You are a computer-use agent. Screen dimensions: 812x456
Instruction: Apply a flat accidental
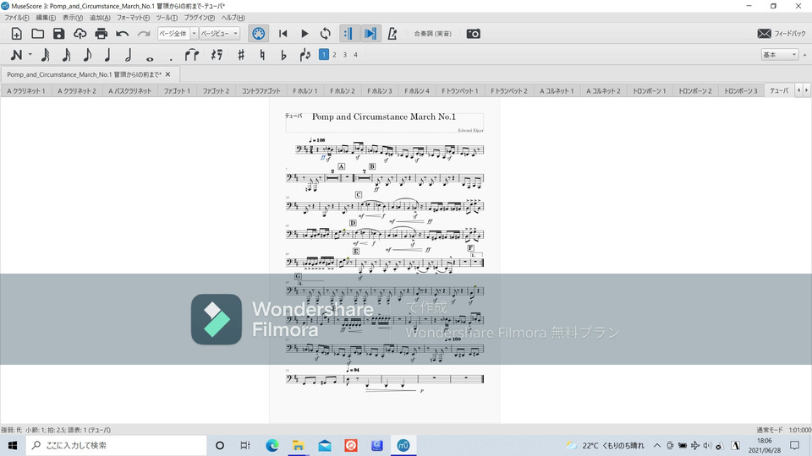283,55
